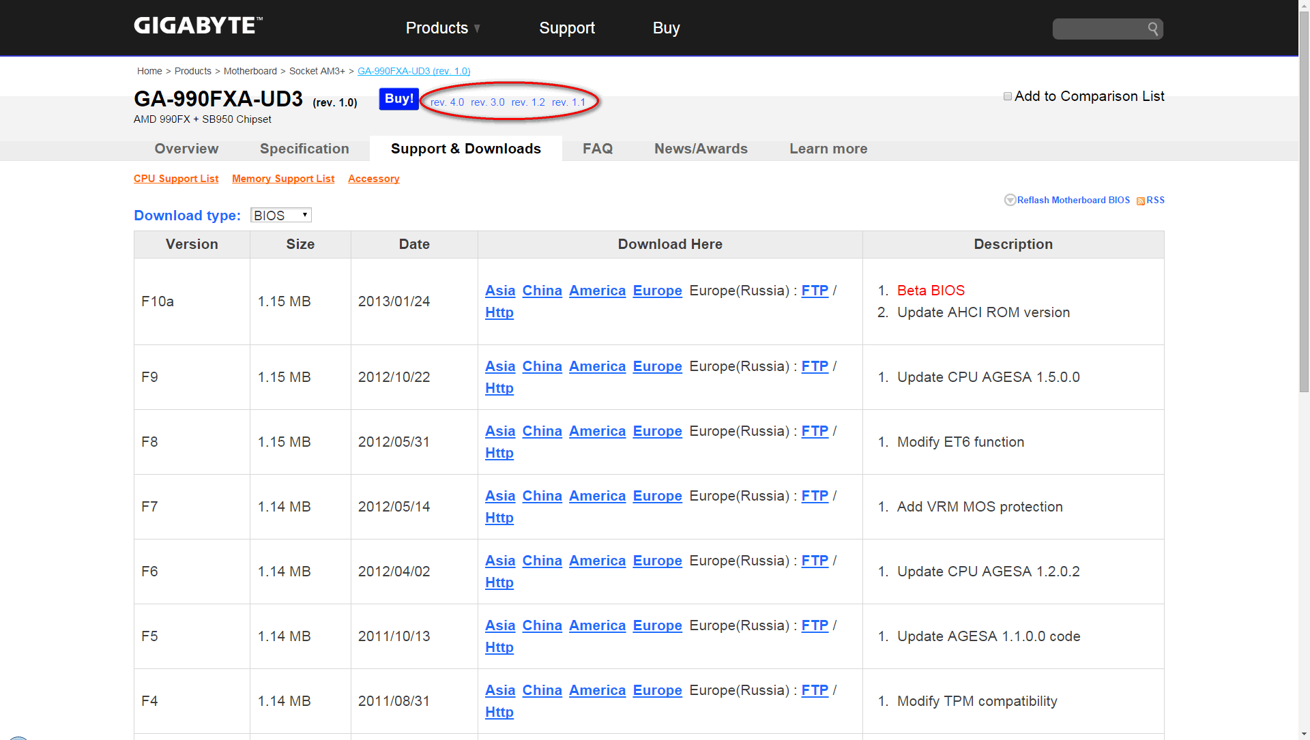Viewport: 1310px width, 740px height.
Task: Open the FAQ tab
Action: click(x=597, y=149)
